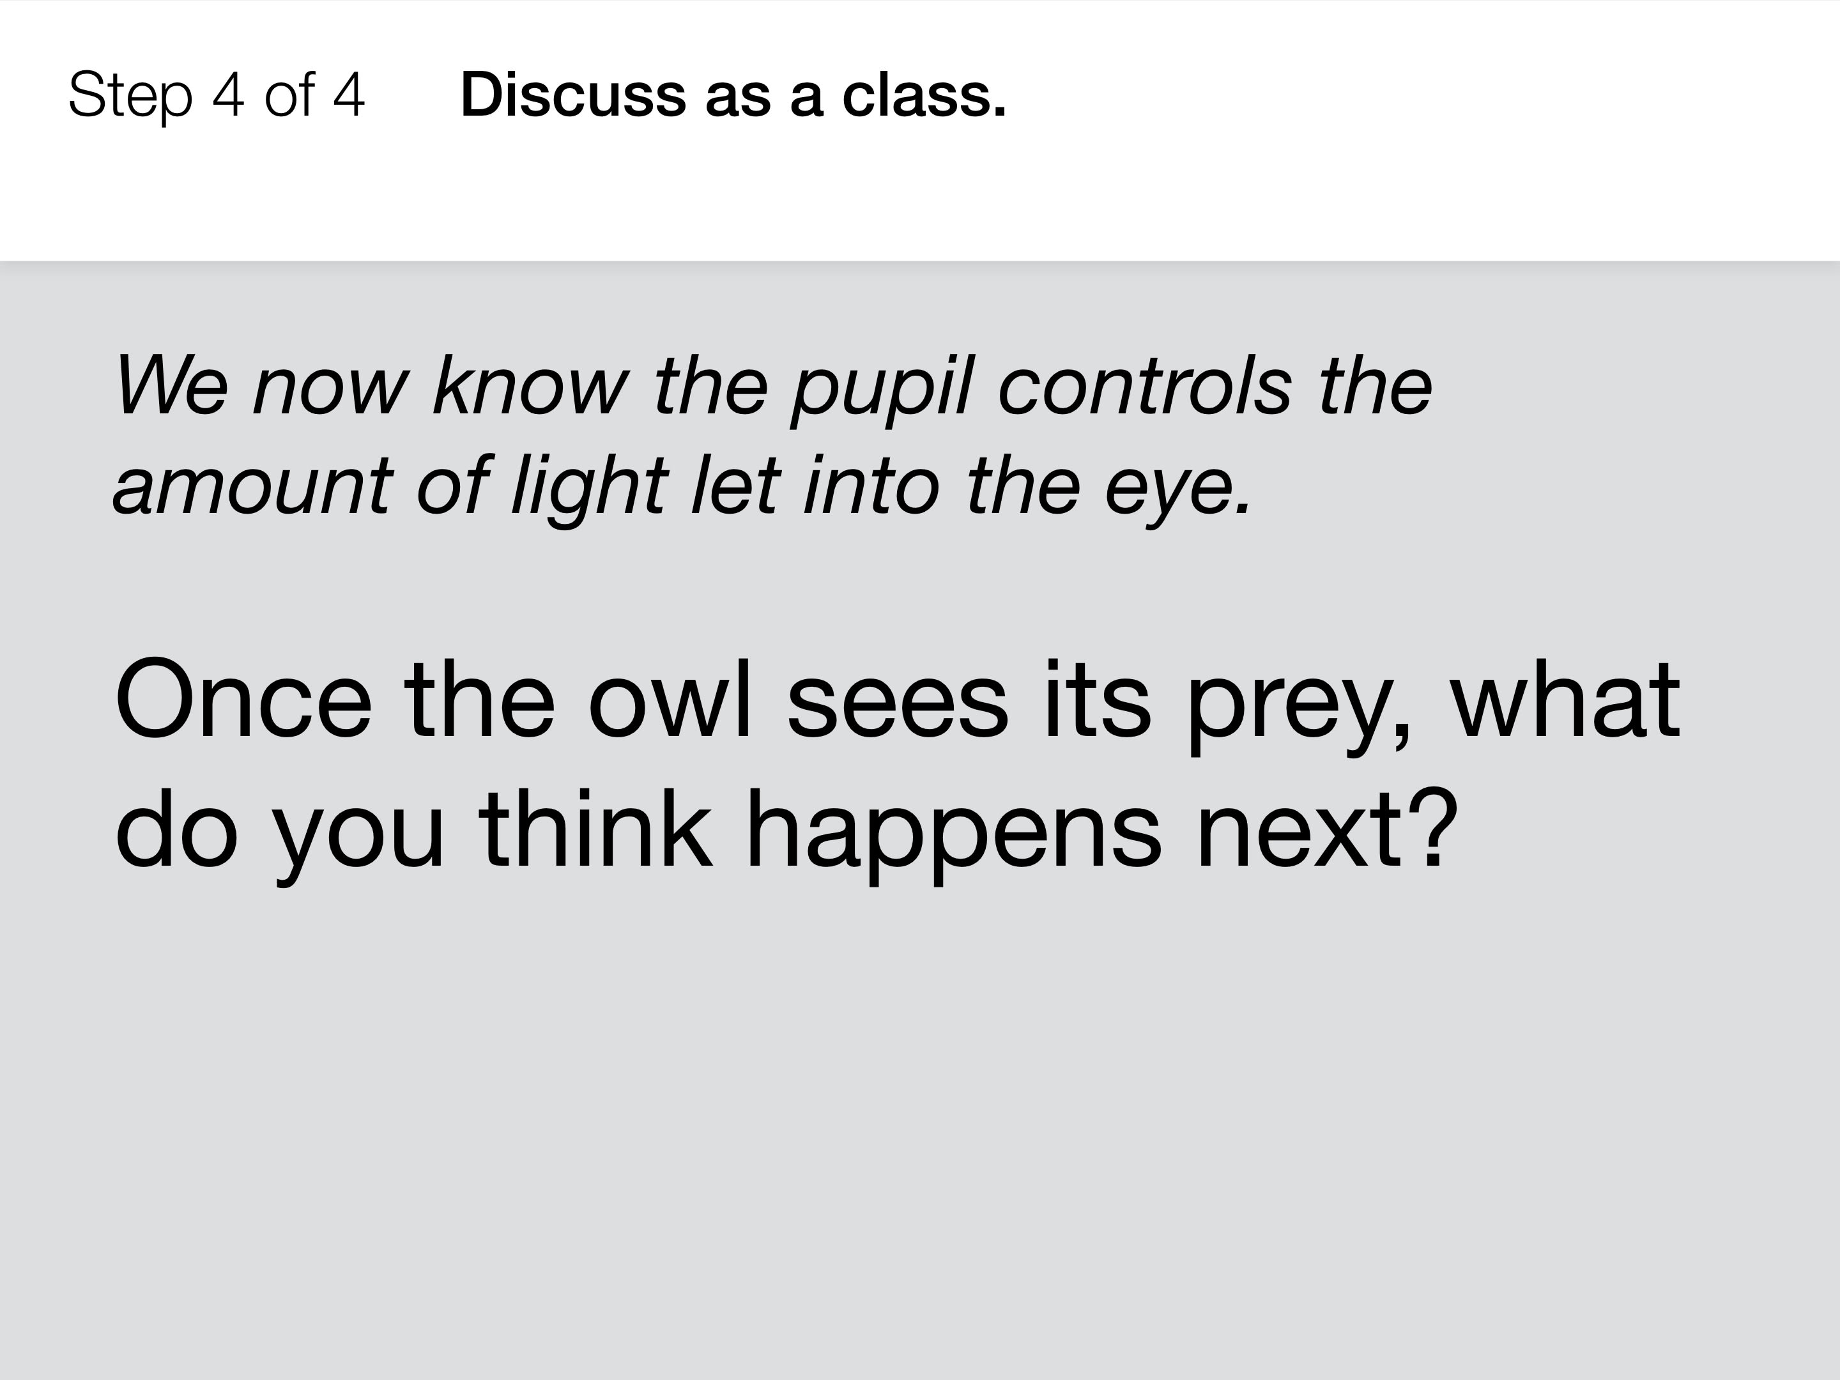The image size is (1840, 1380).
Task: Click the word "Discuss" in the header
Action: click(573, 95)
